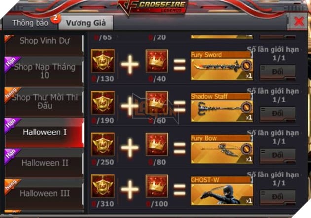Click the crown icon costing 100
Screen dimensions: 311x218
(156, 186)
